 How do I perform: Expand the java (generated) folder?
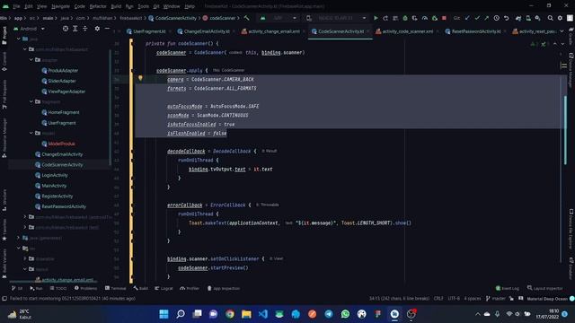click(18, 238)
